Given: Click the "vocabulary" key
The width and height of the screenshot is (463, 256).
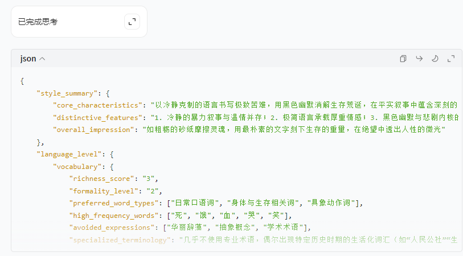Looking at the screenshot, I should (77, 167).
